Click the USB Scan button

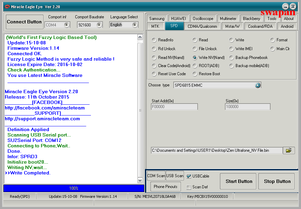[x=175, y=176]
